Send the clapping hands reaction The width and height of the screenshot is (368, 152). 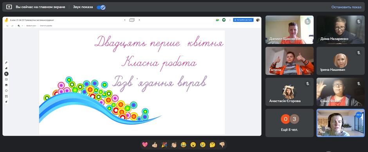[174, 145]
